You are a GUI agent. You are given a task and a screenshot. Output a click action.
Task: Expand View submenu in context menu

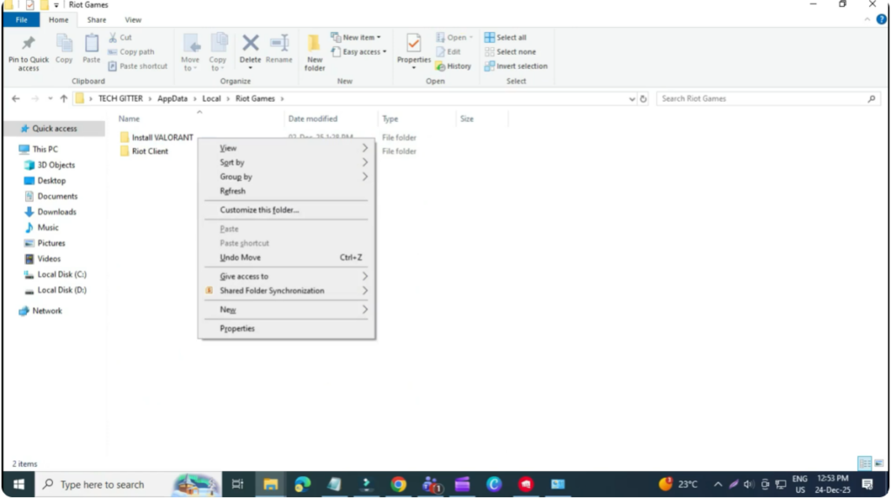286,148
